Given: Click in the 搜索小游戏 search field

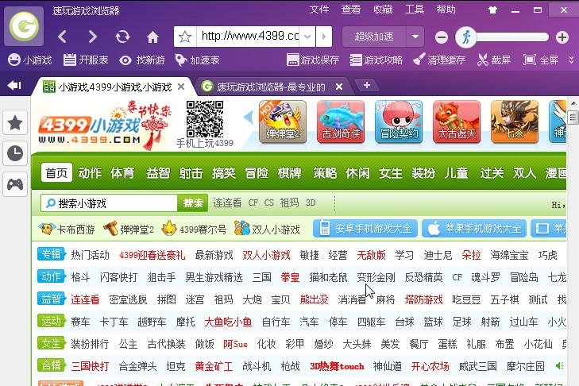Looking at the screenshot, I should point(110,203).
